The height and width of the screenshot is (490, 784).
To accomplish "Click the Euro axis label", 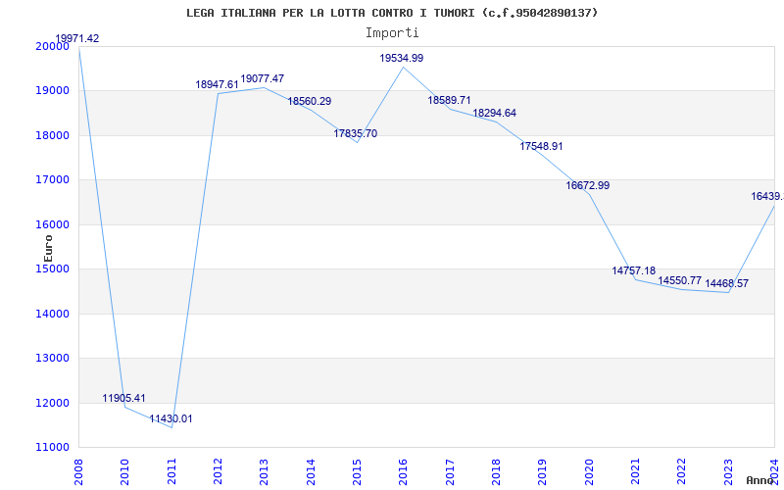I will tap(48, 248).
